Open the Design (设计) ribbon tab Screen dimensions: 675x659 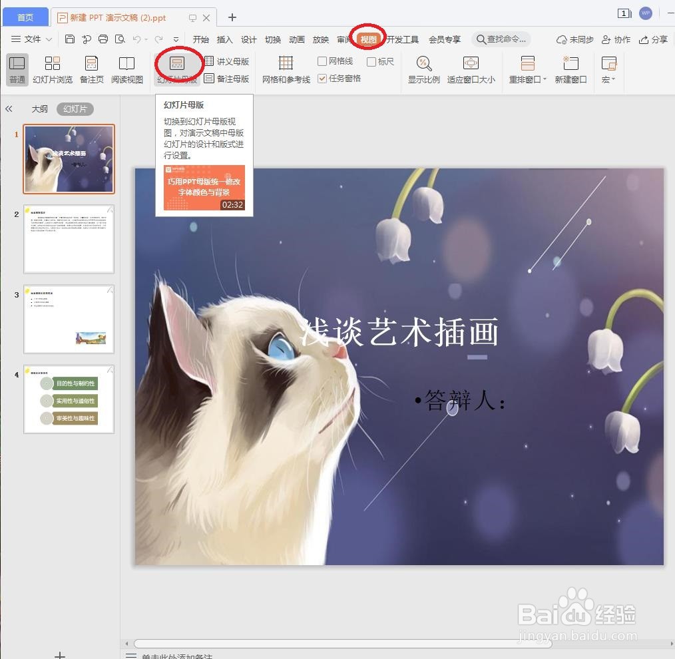pyautogui.click(x=248, y=39)
